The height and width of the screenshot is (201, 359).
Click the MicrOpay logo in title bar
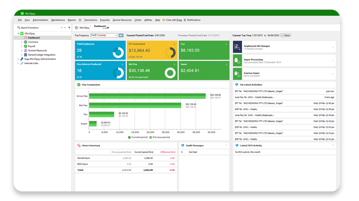[22, 14]
